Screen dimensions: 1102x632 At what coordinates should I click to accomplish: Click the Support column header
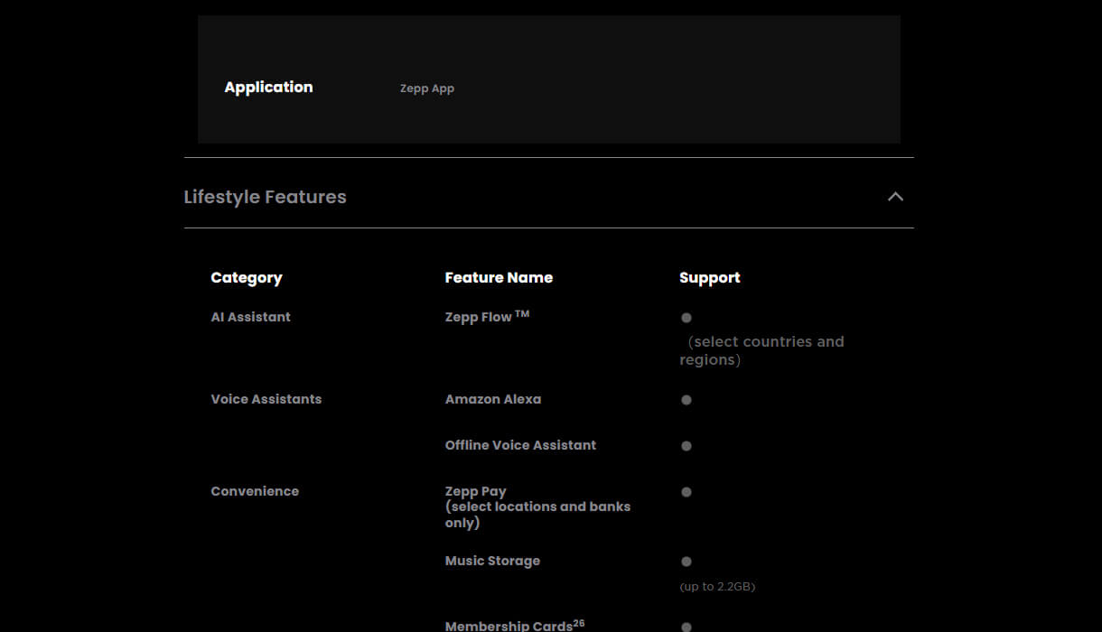[x=709, y=278]
